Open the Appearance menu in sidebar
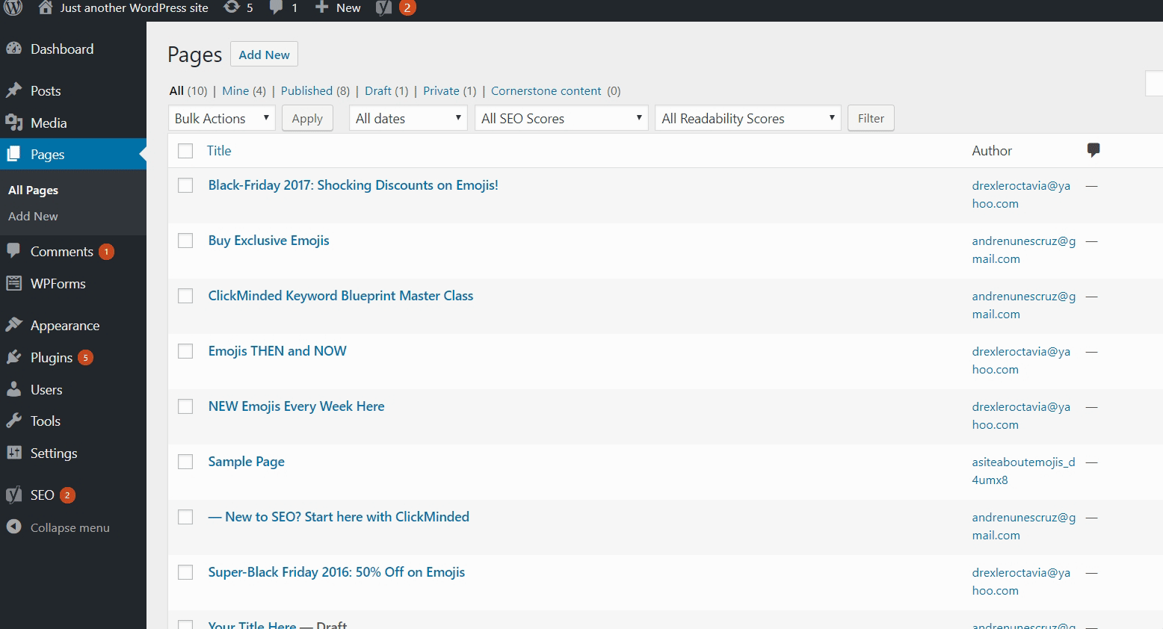The image size is (1163, 629). point(64,326)
